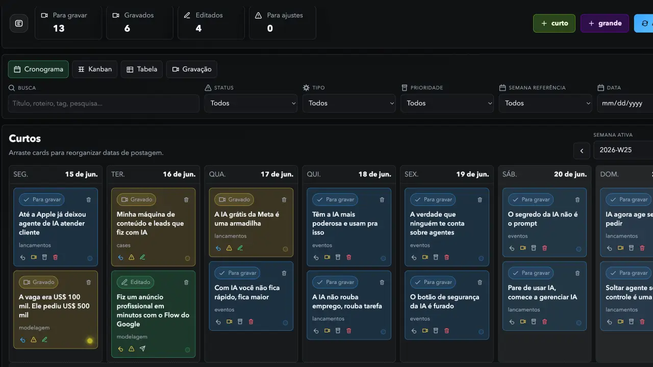Click the blue refresh button at top right
The image size is (653, 367).
pos(644,23)
